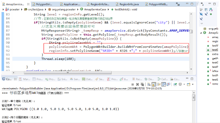
Task: Open the JUnit 'J...' view tab
Action: coord(124,79)
